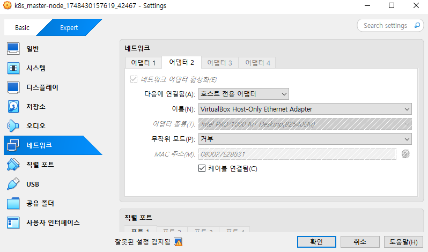Select the 시스템 (System) chip icon

[x=13, y=68]
